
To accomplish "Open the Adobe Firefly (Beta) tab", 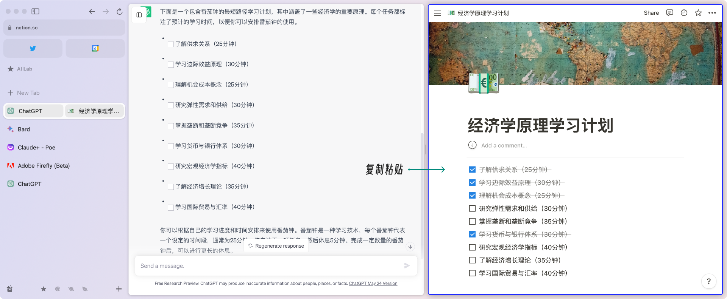I will 44,166.
